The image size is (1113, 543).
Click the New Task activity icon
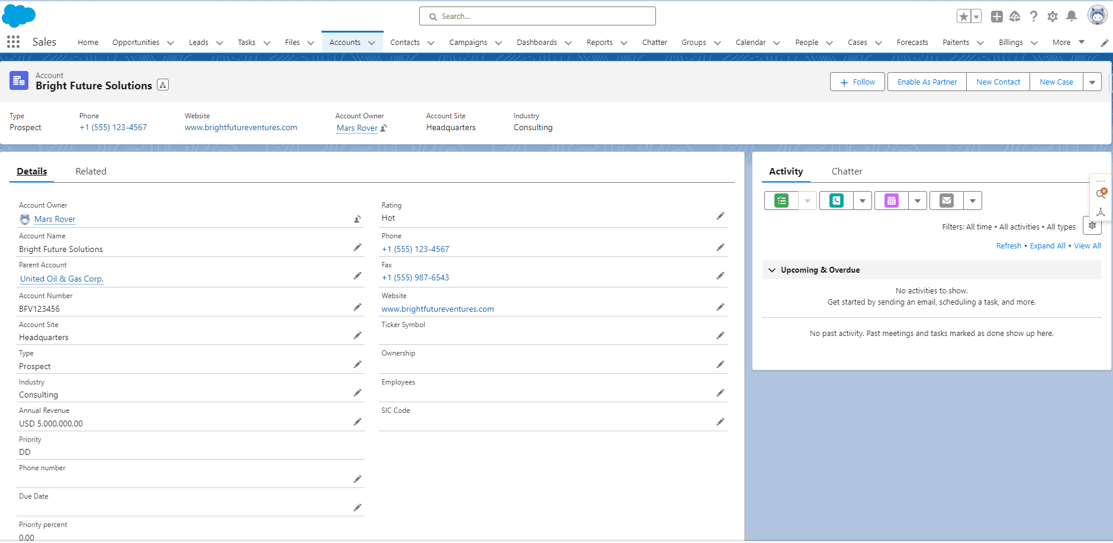coord(781,201)
